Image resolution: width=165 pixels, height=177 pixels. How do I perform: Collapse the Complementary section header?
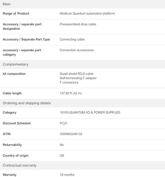83,64
